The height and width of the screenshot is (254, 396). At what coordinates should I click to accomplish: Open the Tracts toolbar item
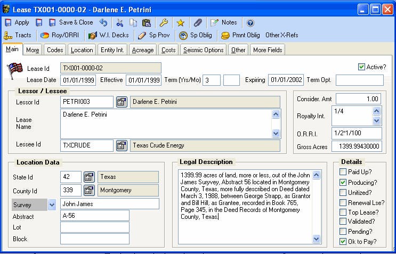click(18, 35)
